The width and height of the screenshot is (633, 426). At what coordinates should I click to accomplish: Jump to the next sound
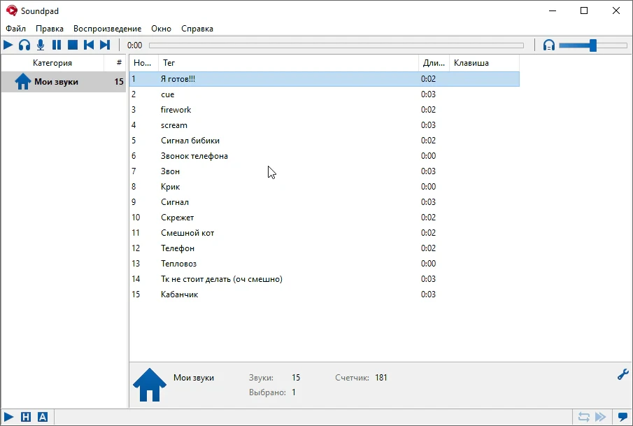(105, 45)
